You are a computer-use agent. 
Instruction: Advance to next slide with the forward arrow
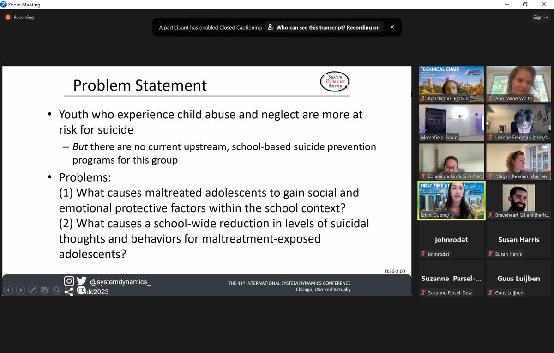click(20, 290)
